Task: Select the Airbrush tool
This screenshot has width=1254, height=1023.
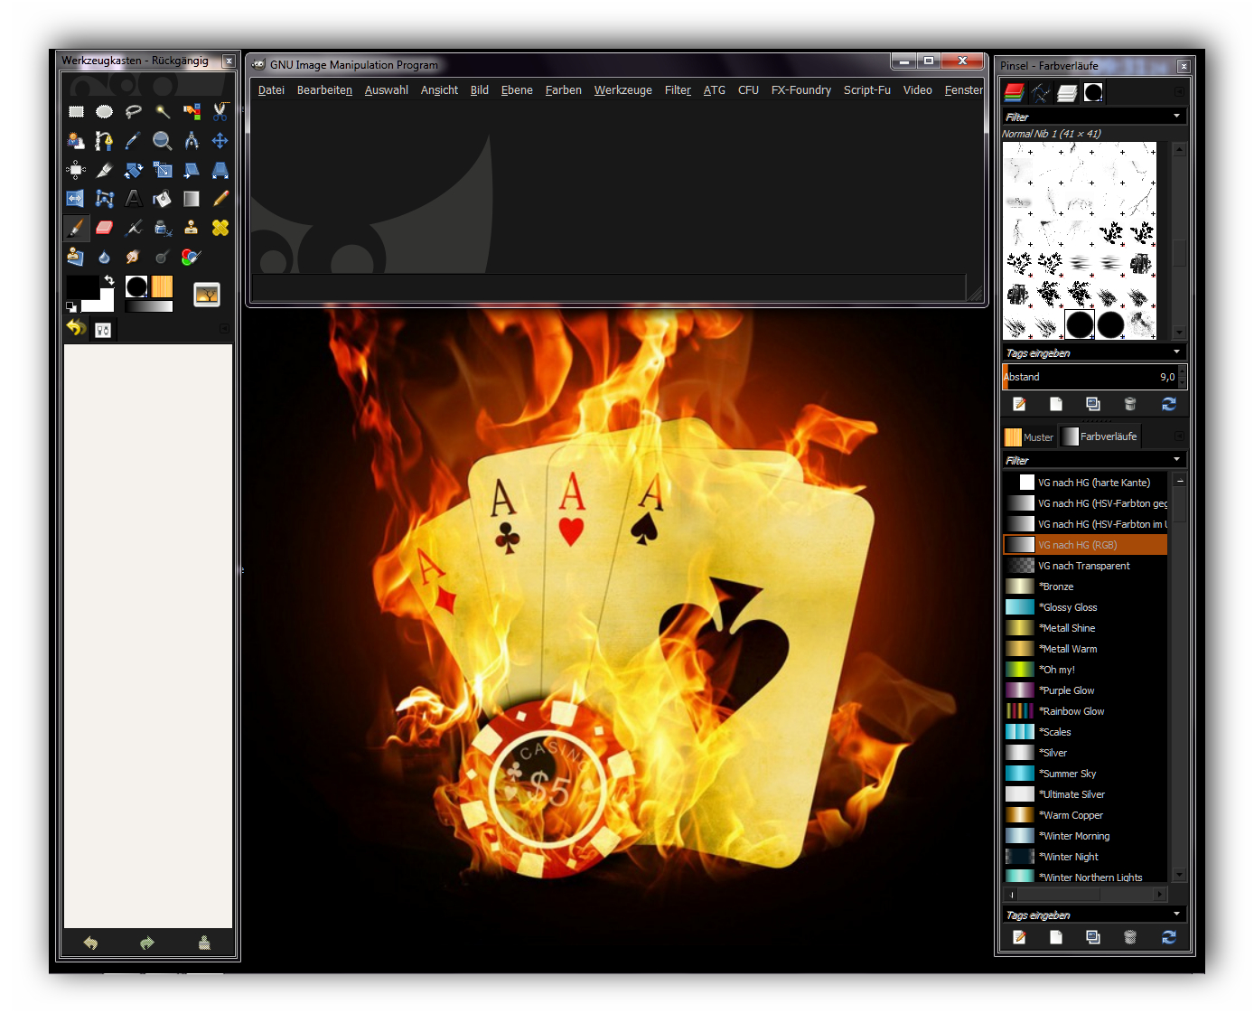Action: pyautogui.click(x=134, y=228)
